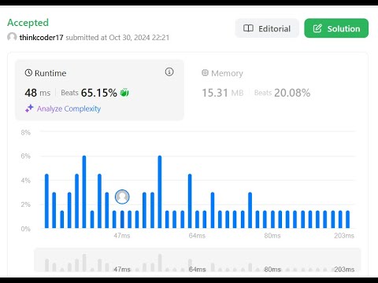The height and width of the screenshot is (283, 378).
Task: Click the first bar in runtime chart
Action: tap(46, 200)
